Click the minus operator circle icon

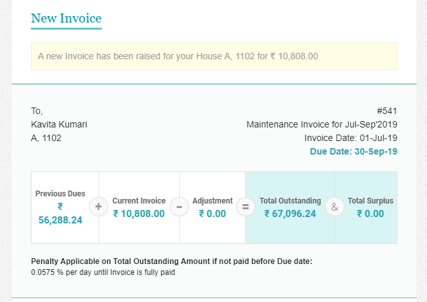(x=179, y=207)
